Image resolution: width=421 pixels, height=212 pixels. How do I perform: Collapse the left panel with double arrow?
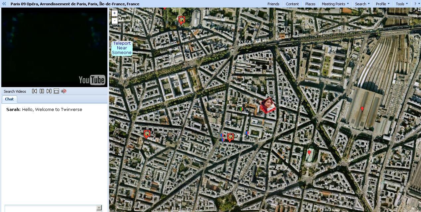pyautogui.click(x=4, y=4)
